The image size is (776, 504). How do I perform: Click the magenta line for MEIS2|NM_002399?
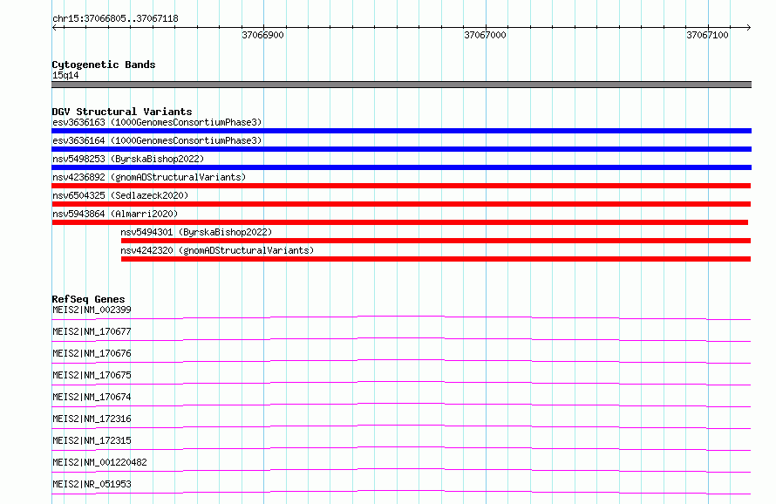401,317
